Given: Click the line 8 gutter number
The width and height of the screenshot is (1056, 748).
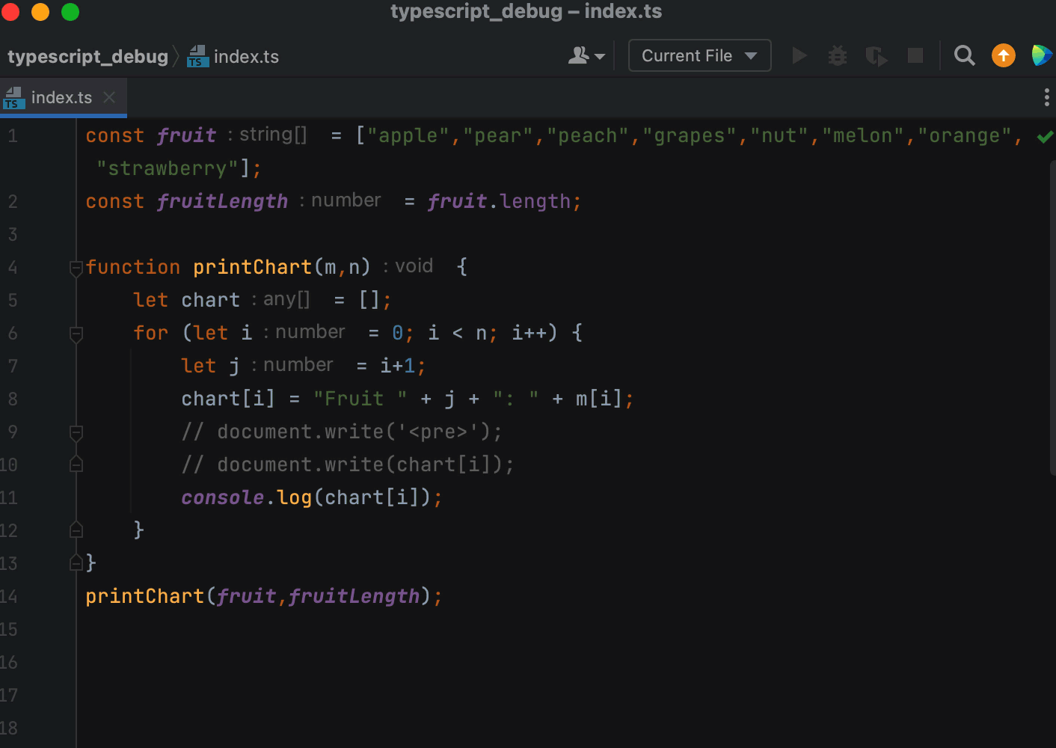Looking at the screenshot, I should pos(13,399).
